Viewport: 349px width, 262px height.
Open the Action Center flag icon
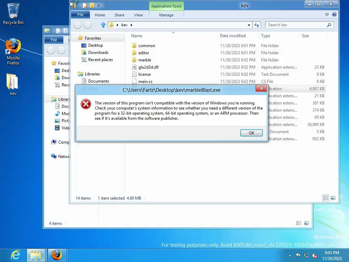(x=298, y=255)
